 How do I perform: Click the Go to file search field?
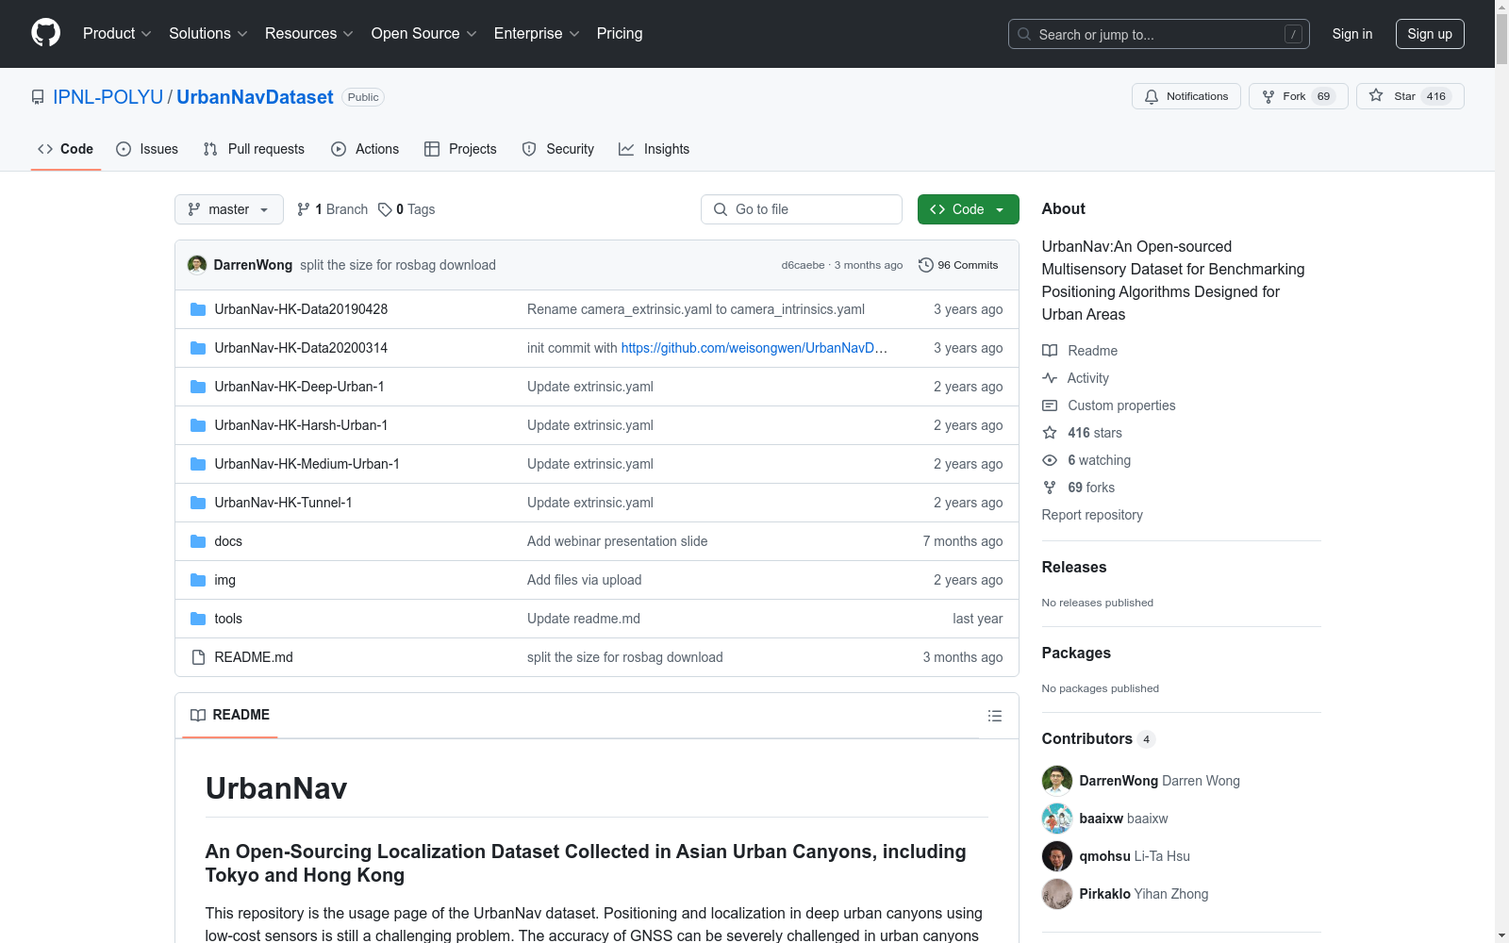point(802,209)
